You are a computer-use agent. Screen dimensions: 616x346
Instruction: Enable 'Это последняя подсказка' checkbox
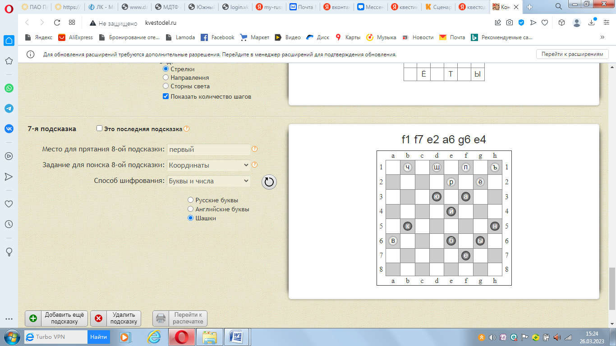point(100,128)
